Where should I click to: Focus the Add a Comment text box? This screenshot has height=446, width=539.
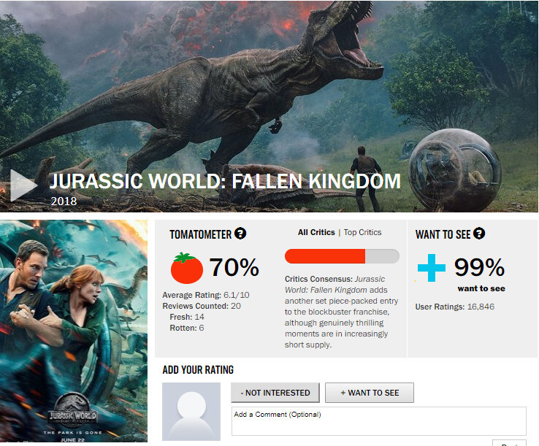tap(379, 421)
